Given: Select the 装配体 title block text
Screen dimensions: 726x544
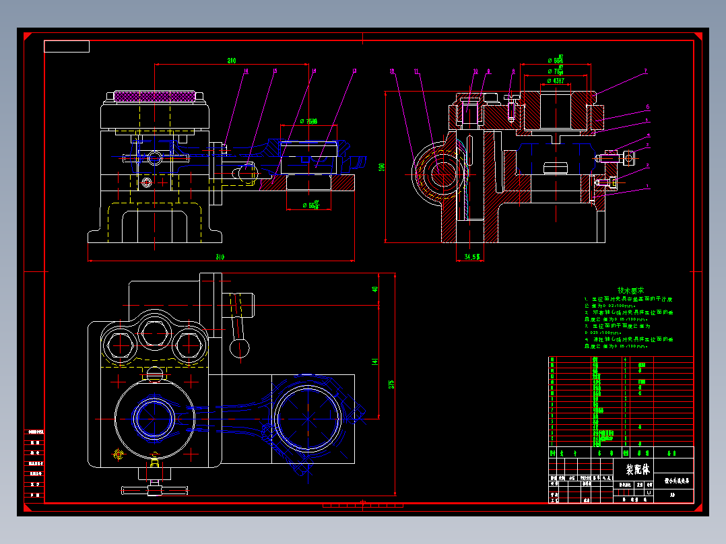Looking at the screenshot, I should click(638, 469).
